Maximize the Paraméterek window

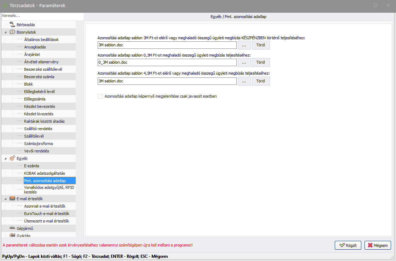(375, 5)
